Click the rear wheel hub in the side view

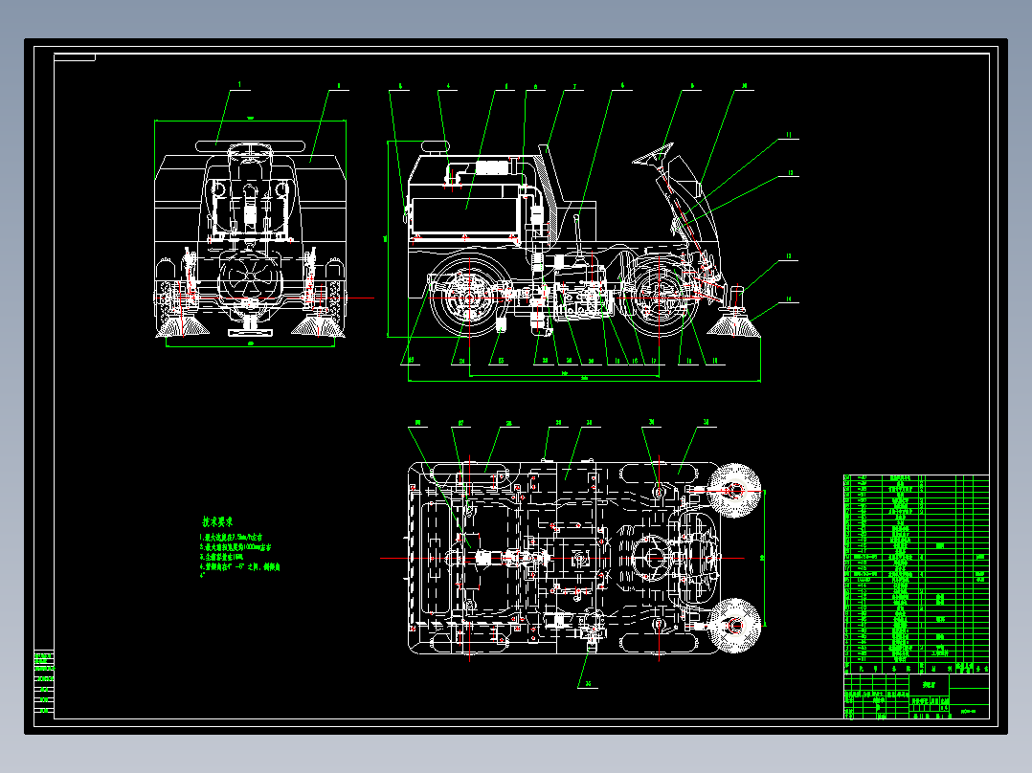point(469,298)
